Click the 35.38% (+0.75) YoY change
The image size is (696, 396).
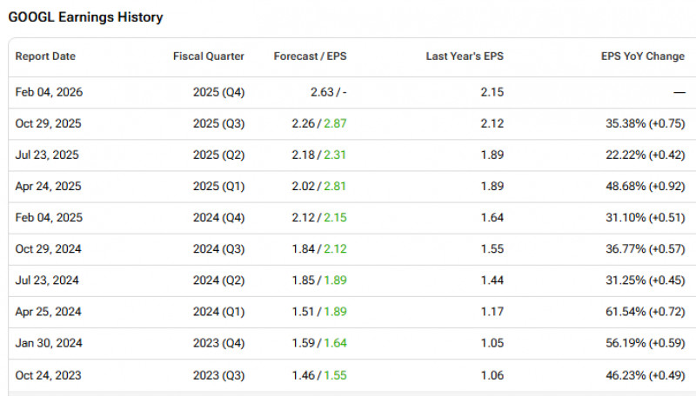[x=645, y=123]
